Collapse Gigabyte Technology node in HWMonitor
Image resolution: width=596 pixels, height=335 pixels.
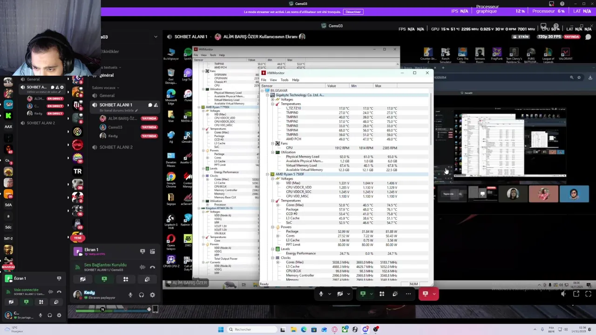pyautogui.click(x=267, y=95)
